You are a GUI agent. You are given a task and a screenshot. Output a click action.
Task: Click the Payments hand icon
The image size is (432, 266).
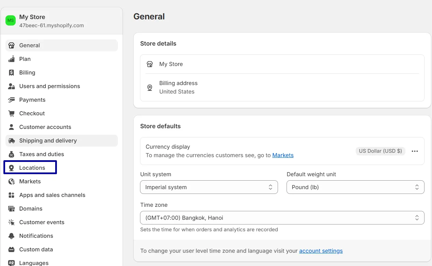coord(12,100)
